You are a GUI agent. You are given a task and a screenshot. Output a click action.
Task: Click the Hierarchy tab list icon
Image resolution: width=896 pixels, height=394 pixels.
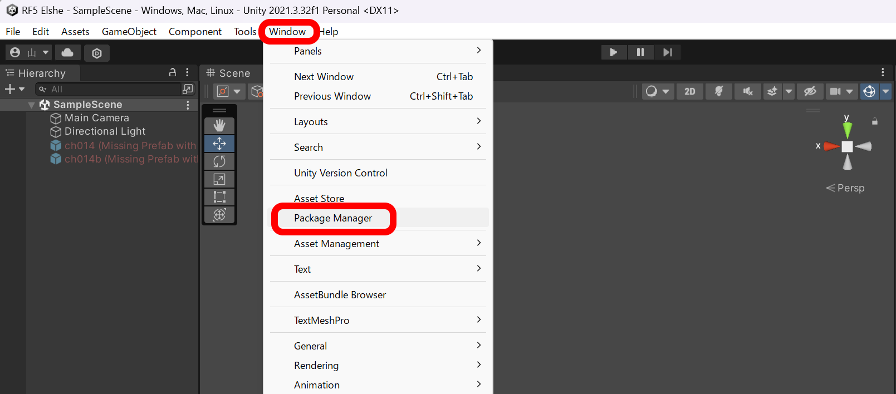(10, 73)
